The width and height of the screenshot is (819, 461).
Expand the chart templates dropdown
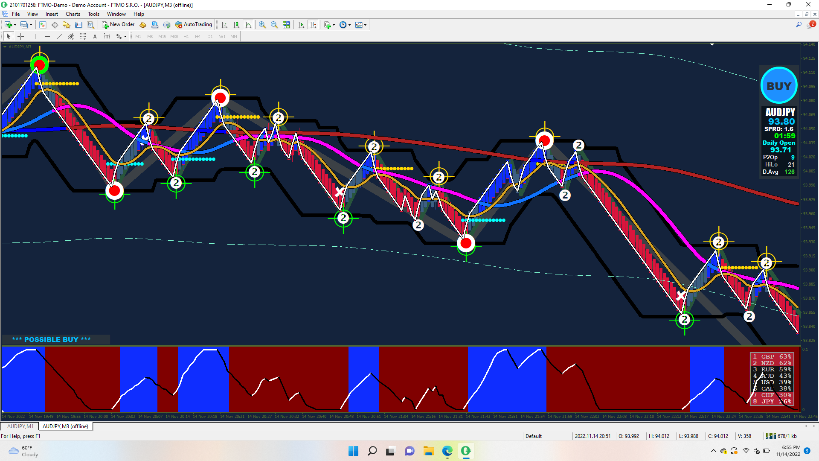(365, 25)
